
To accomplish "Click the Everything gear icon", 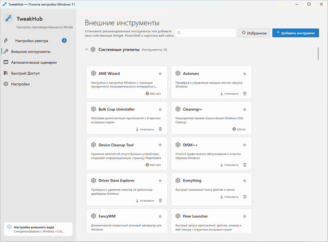I will (178, 180).
